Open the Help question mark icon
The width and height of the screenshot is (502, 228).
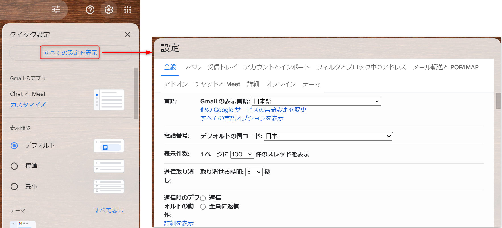tap(90, 10)
